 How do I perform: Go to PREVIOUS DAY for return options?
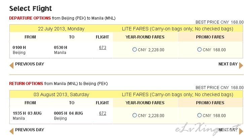click(x=30, y=130)
